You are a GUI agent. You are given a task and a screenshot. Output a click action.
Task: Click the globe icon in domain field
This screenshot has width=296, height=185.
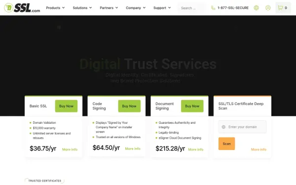[223, 127]
